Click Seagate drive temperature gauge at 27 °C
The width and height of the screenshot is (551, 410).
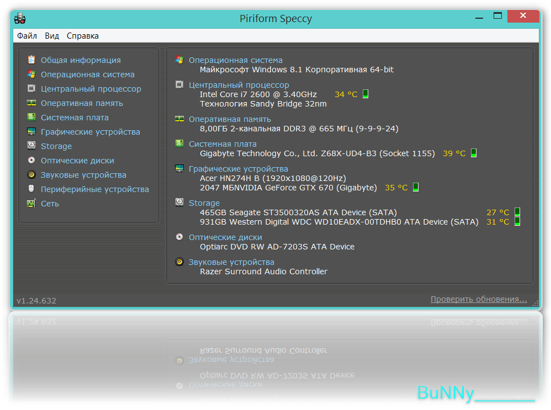tap(517, 212)
